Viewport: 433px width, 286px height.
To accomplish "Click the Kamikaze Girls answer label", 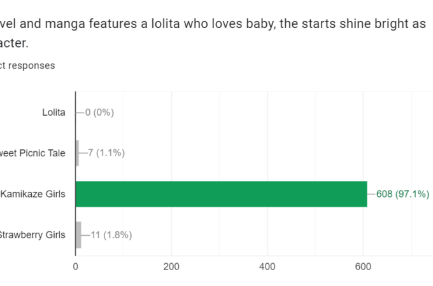I will click(x=33, y=194).
